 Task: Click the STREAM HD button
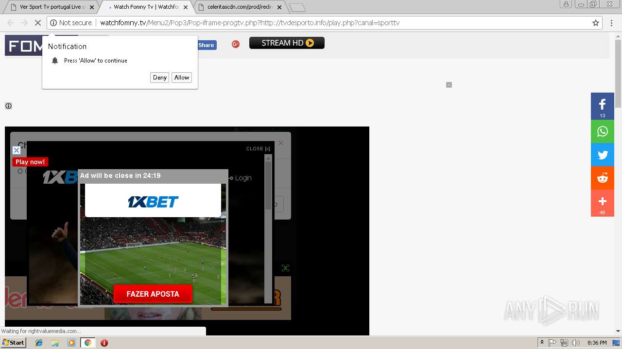point(287,43)
